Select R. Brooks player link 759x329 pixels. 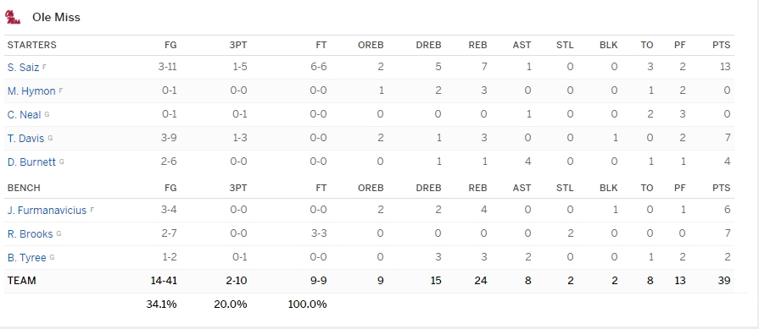30,234
